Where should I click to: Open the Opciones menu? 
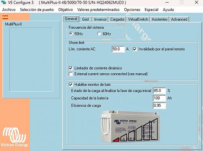pos(132,10)
